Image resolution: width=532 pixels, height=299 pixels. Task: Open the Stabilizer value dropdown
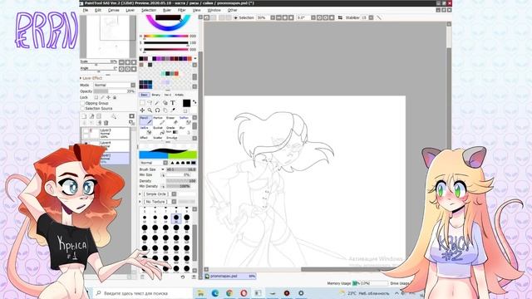[x=372, y=17]
